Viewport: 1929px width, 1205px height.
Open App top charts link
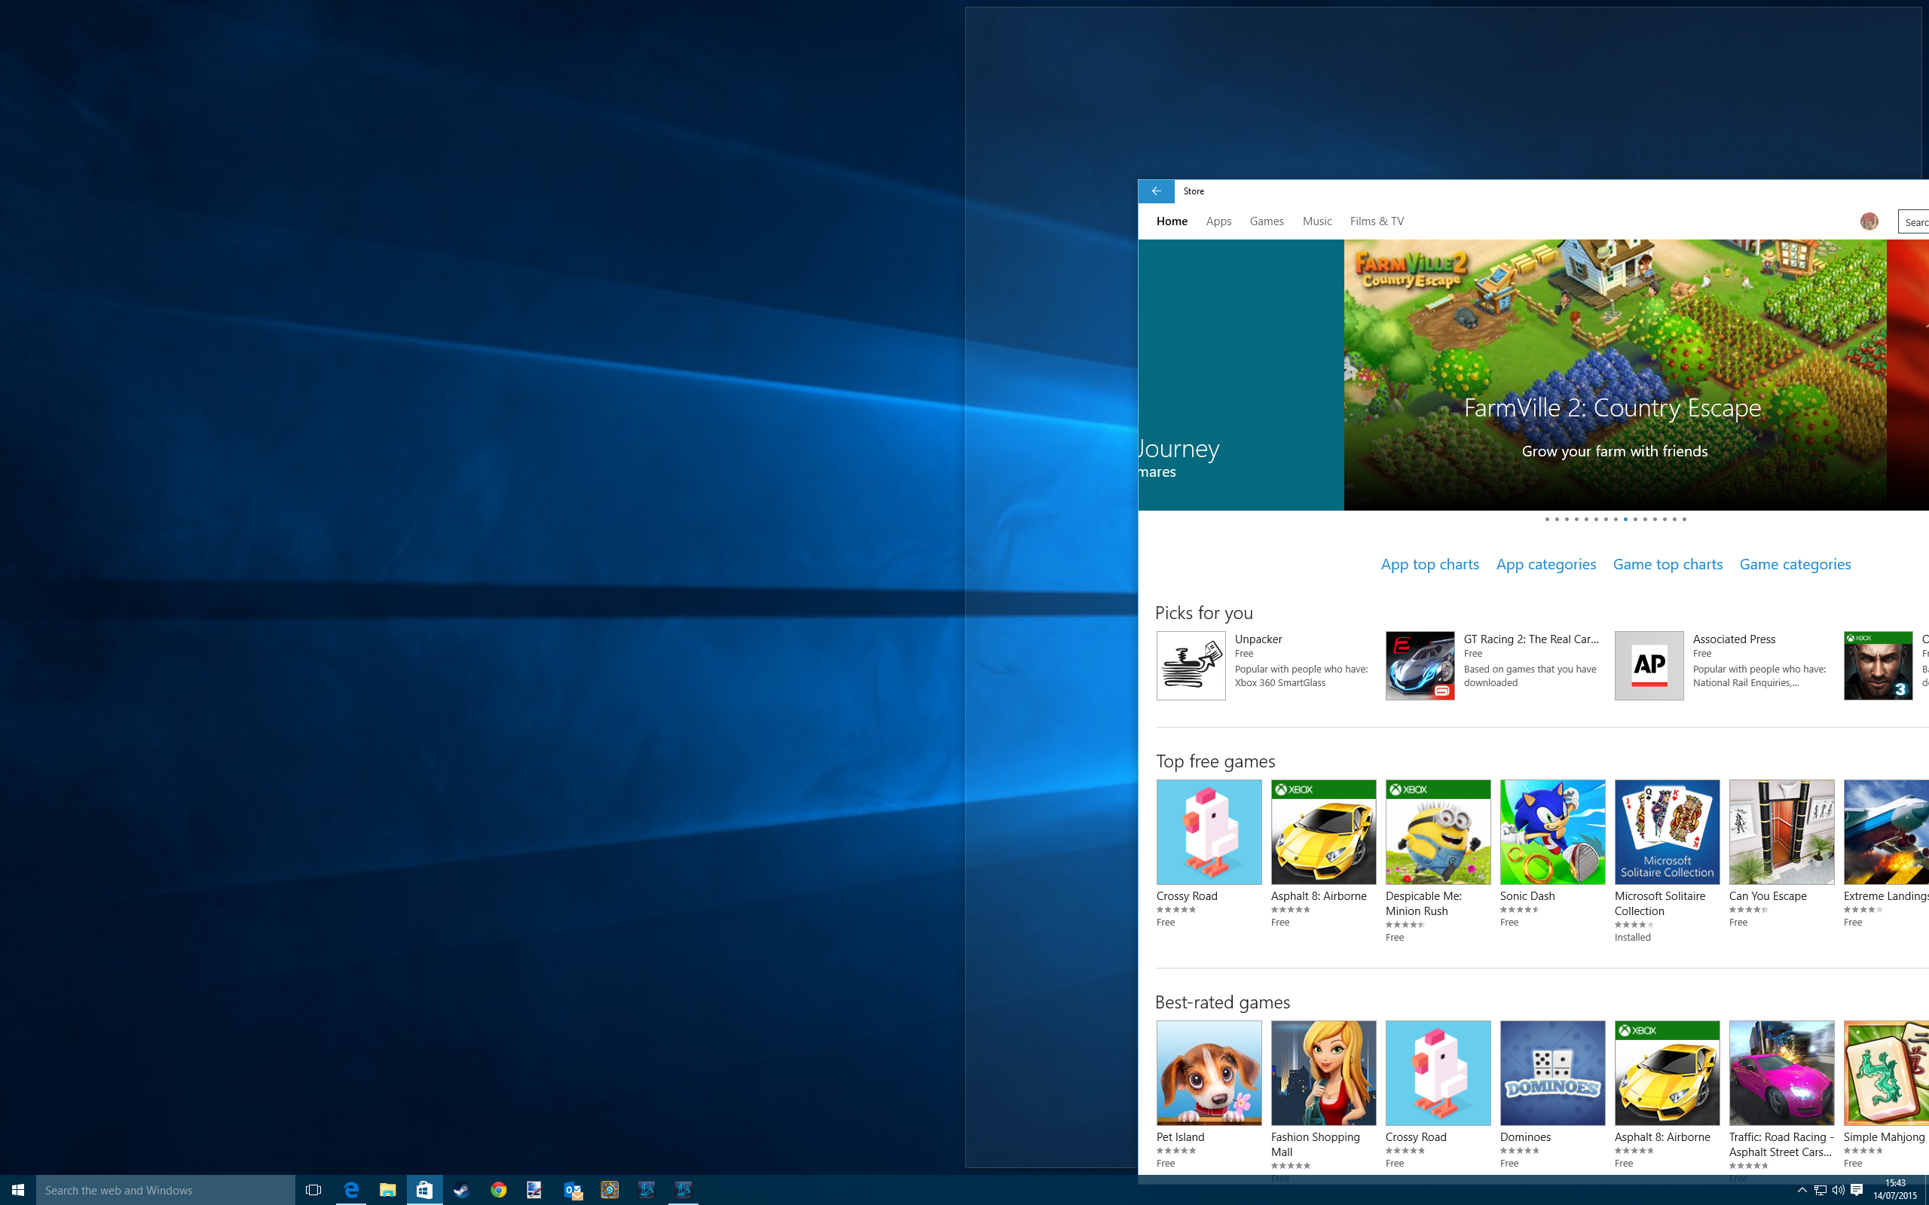[1430, 564]
